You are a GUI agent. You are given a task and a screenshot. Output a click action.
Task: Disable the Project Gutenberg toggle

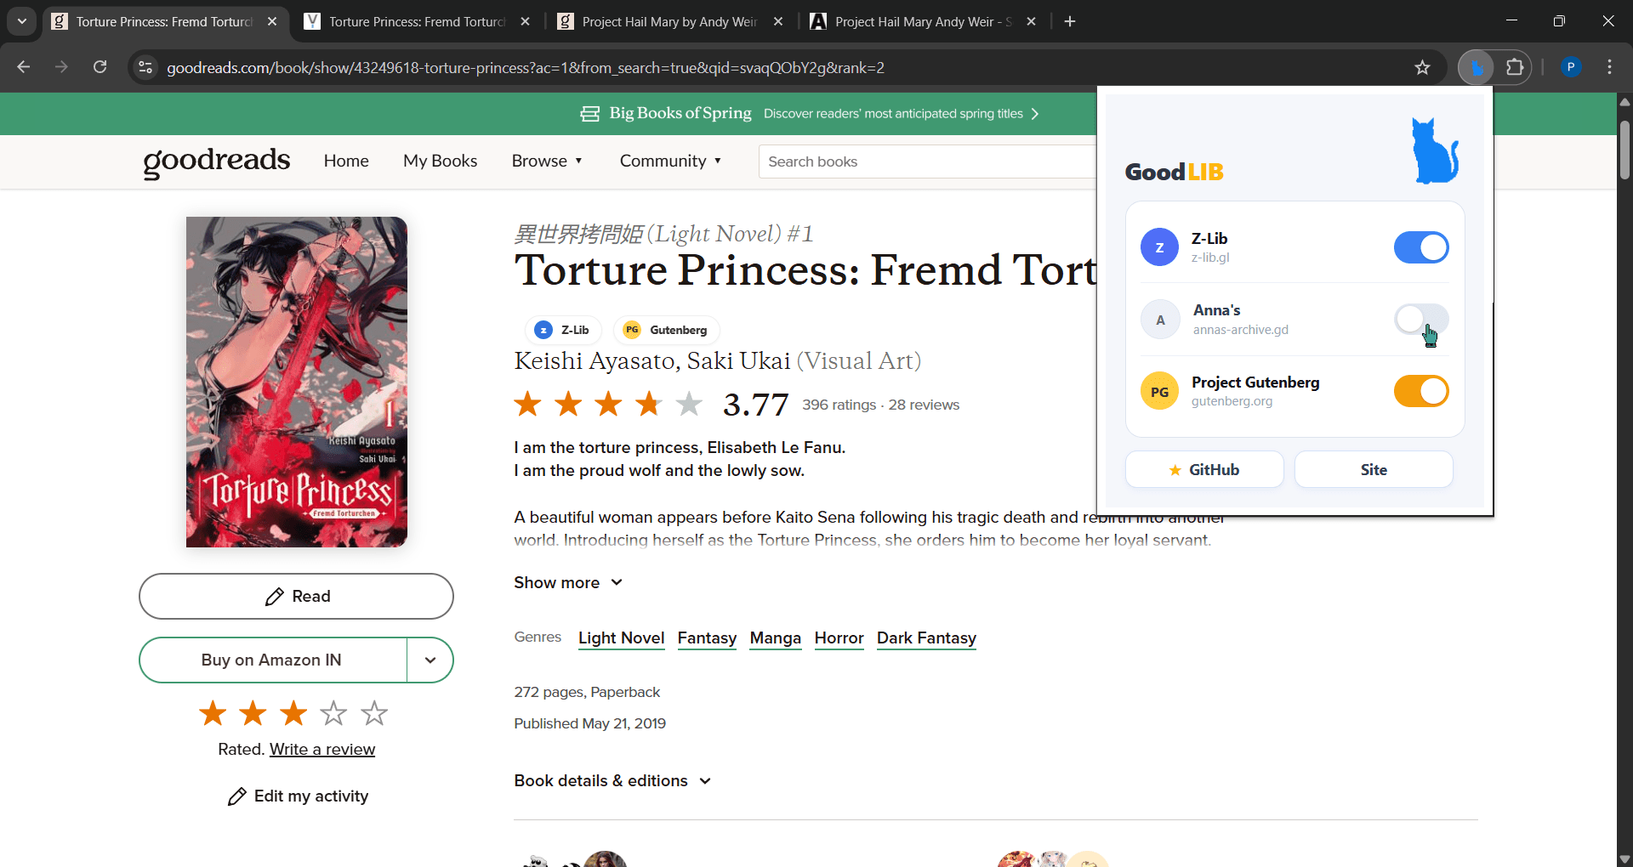1420,390
